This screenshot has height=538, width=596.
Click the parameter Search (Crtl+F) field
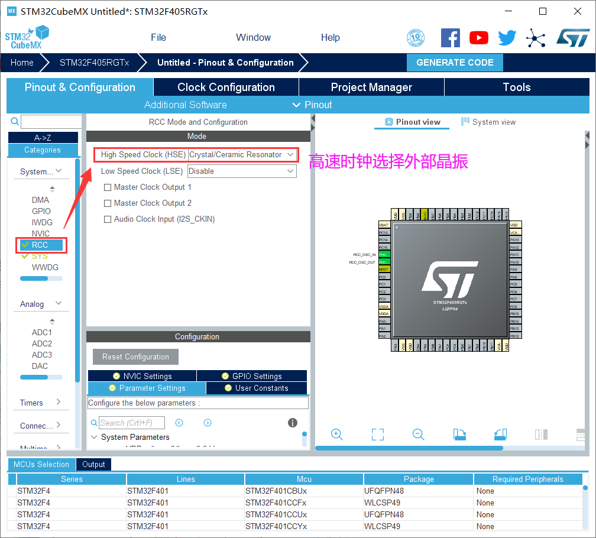pos(131,423)
